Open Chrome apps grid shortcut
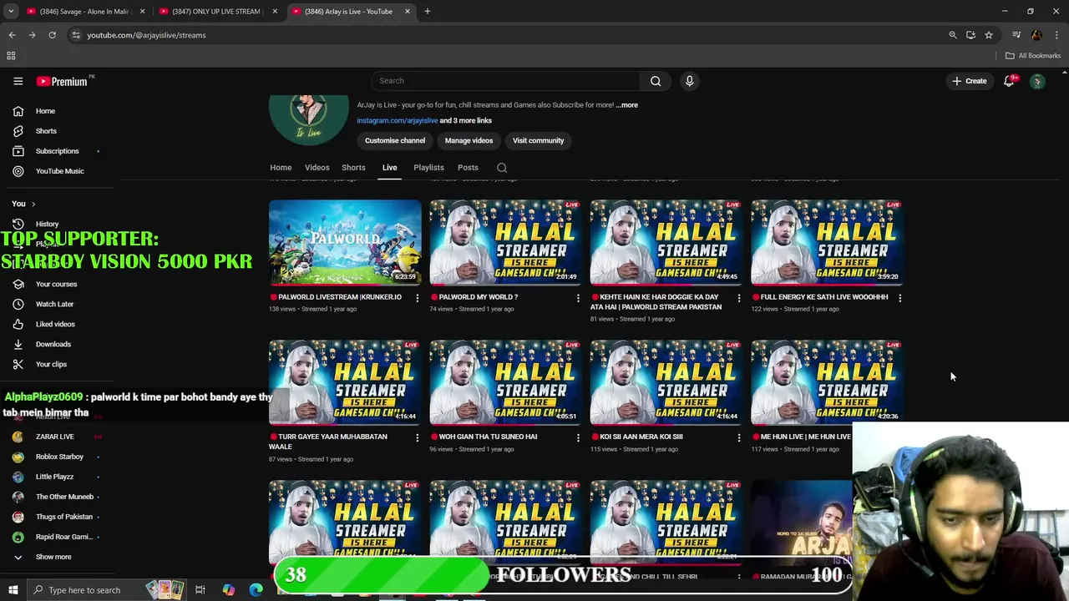The image size is (1069, 601). pyautogui.click(x=11, y=56)
